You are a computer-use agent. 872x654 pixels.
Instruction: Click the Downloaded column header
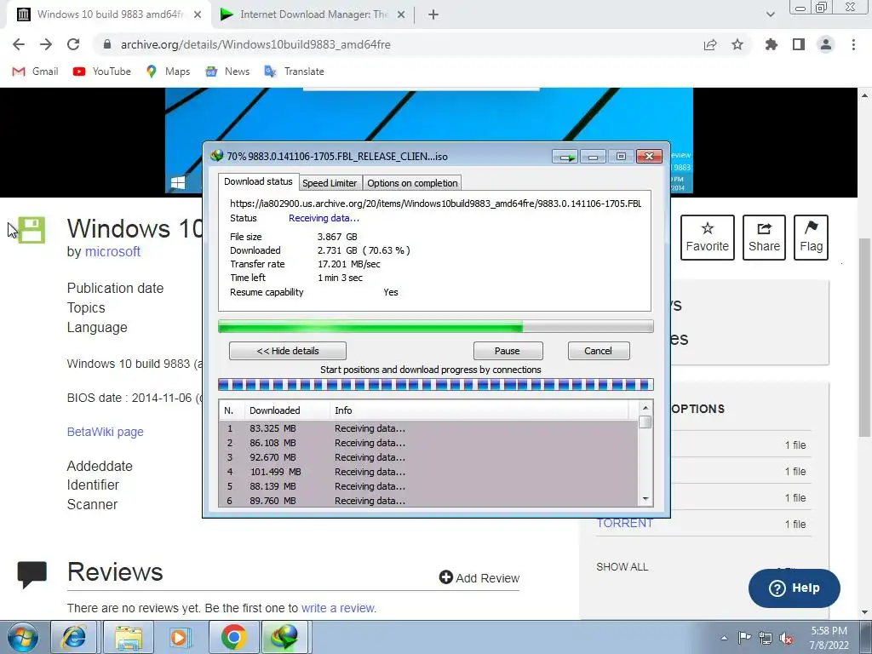pos(286,410)
